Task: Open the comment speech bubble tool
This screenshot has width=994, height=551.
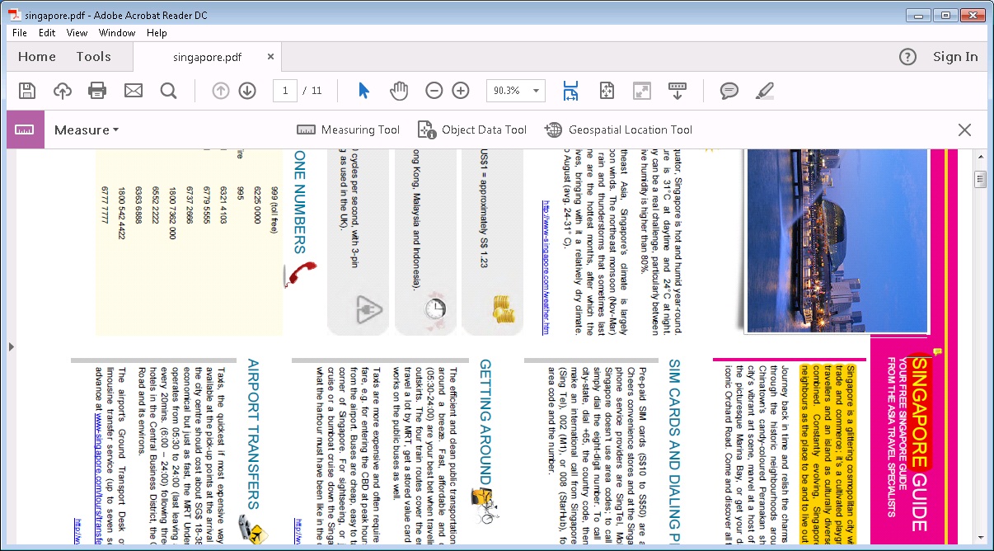Action: [729, 91]
